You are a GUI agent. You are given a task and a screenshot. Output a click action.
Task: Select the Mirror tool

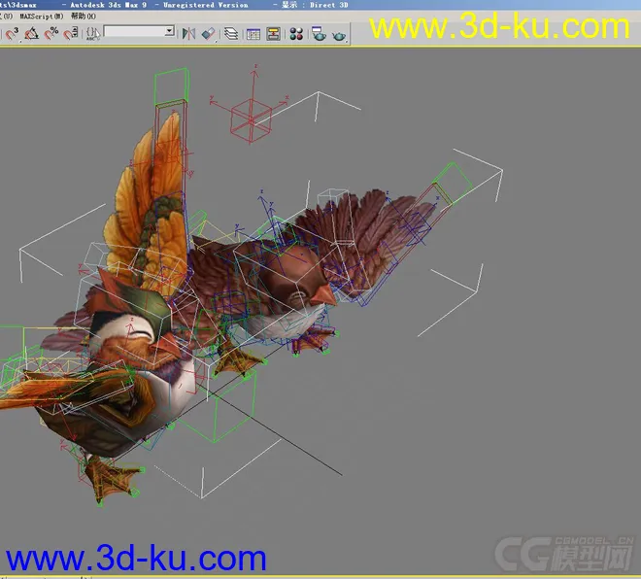[188, 33]
